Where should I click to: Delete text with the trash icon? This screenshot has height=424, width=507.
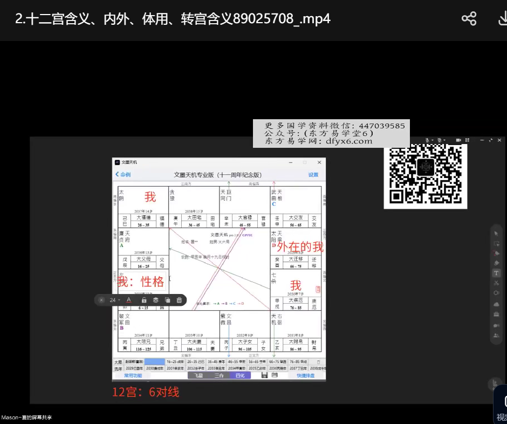(179, 300)
